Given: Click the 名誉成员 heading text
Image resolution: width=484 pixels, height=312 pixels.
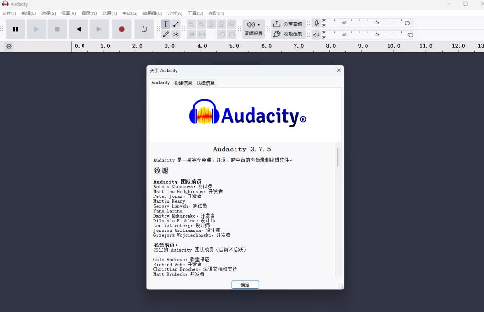Looking at the screenshot, I should click(165, 245).
